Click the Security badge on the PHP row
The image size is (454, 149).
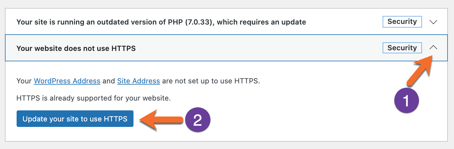click(x=402, y=22)
